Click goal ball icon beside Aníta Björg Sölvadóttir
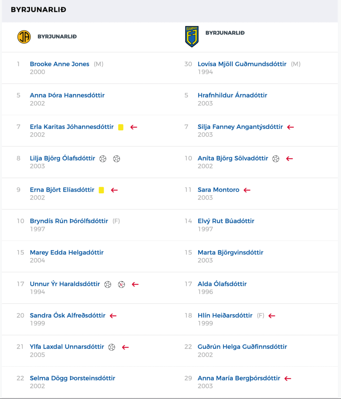 click(x=276, y=159)
